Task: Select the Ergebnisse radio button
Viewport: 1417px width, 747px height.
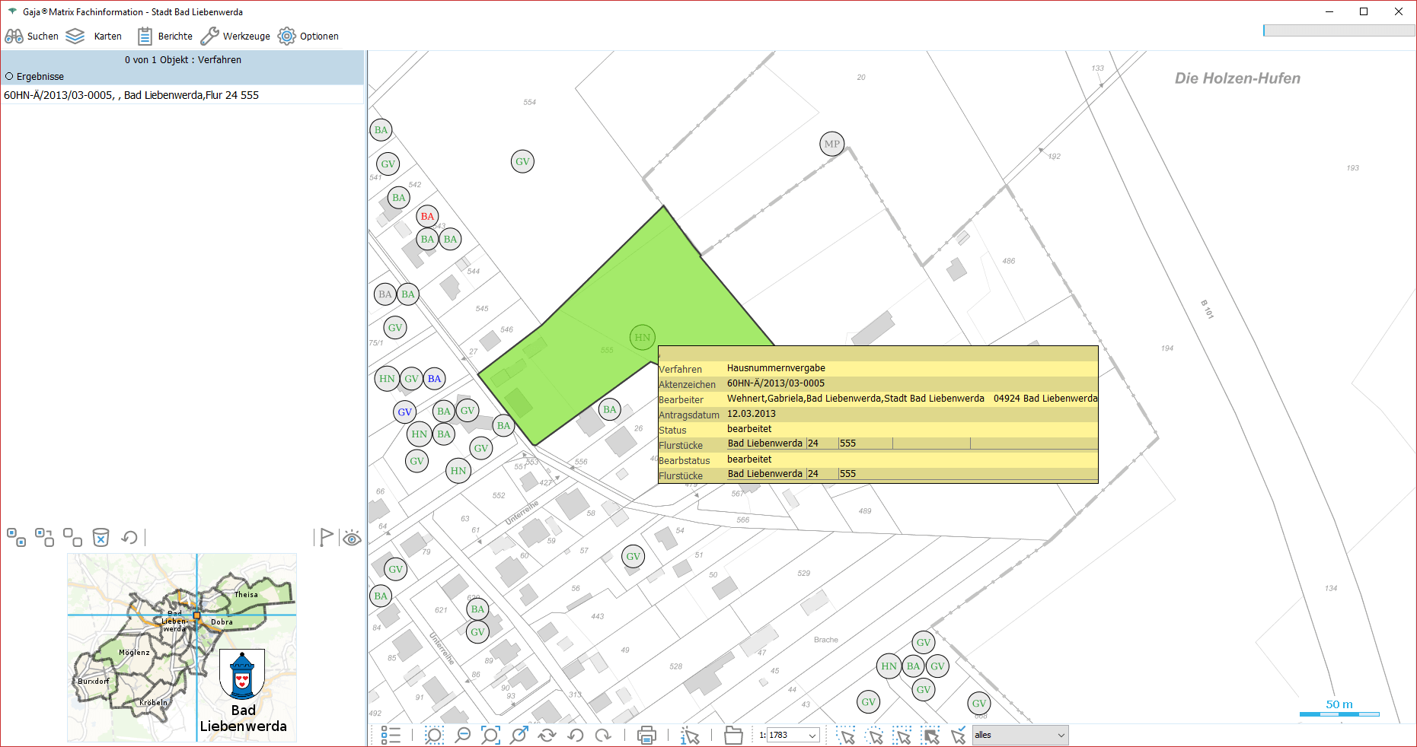Action: [x=10, y=76]
